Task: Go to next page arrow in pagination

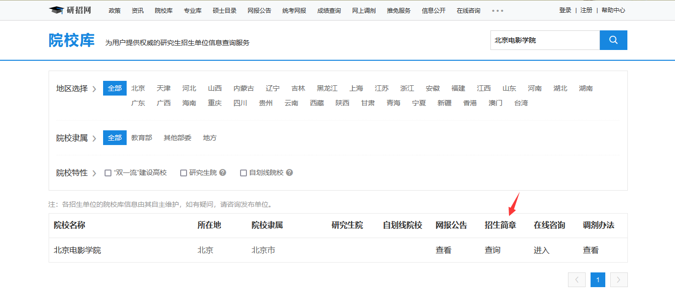Action: point(619,280)
